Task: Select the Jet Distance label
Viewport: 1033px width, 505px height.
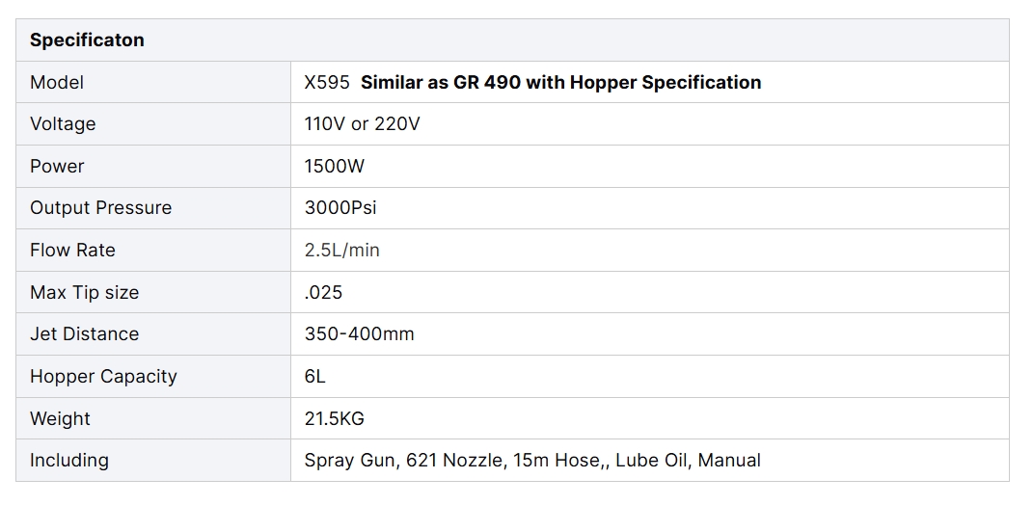Action: click(84, 334)
